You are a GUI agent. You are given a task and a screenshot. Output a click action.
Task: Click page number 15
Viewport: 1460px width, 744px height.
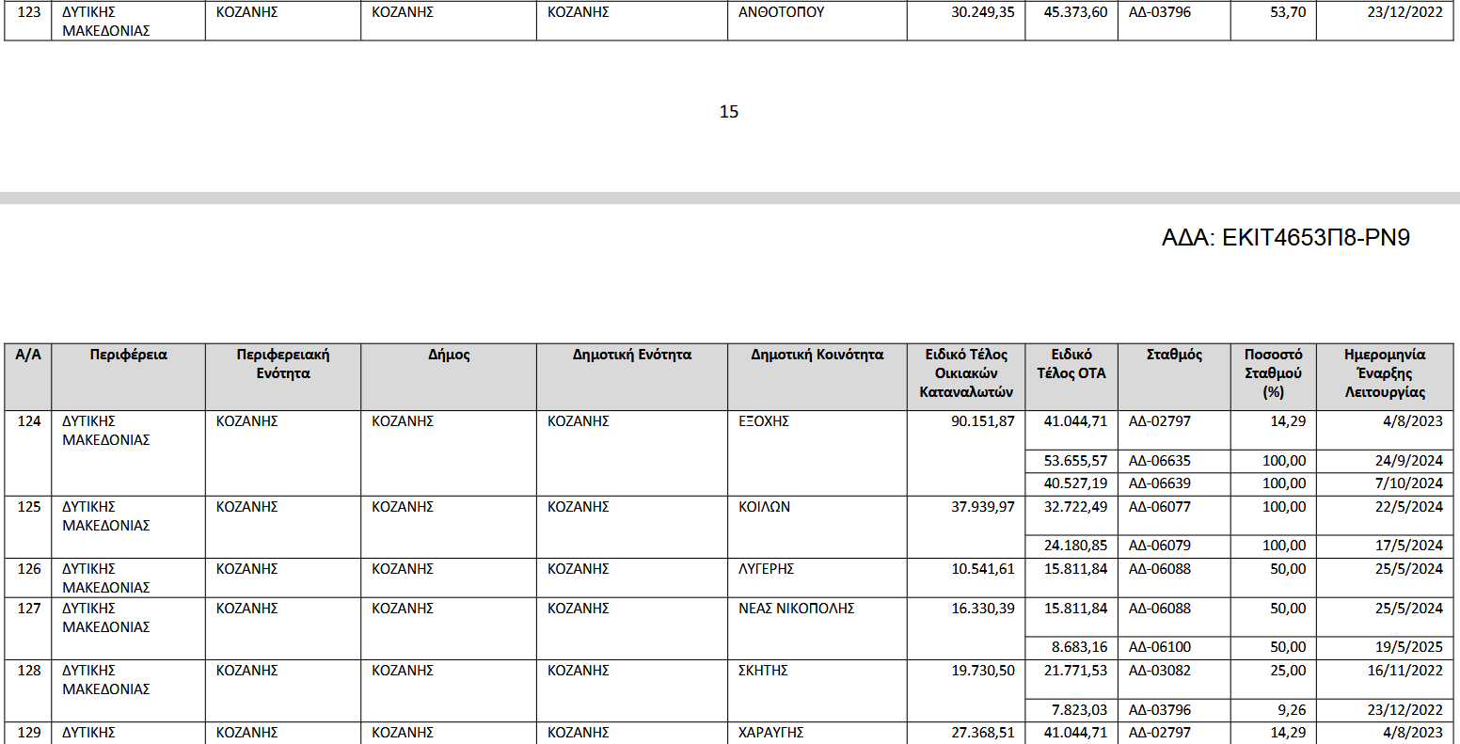pos(729,112)
